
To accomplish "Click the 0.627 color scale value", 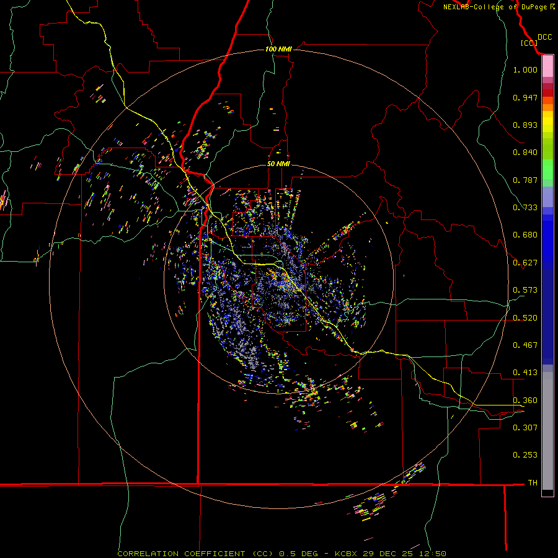I will tap(525, 263).
